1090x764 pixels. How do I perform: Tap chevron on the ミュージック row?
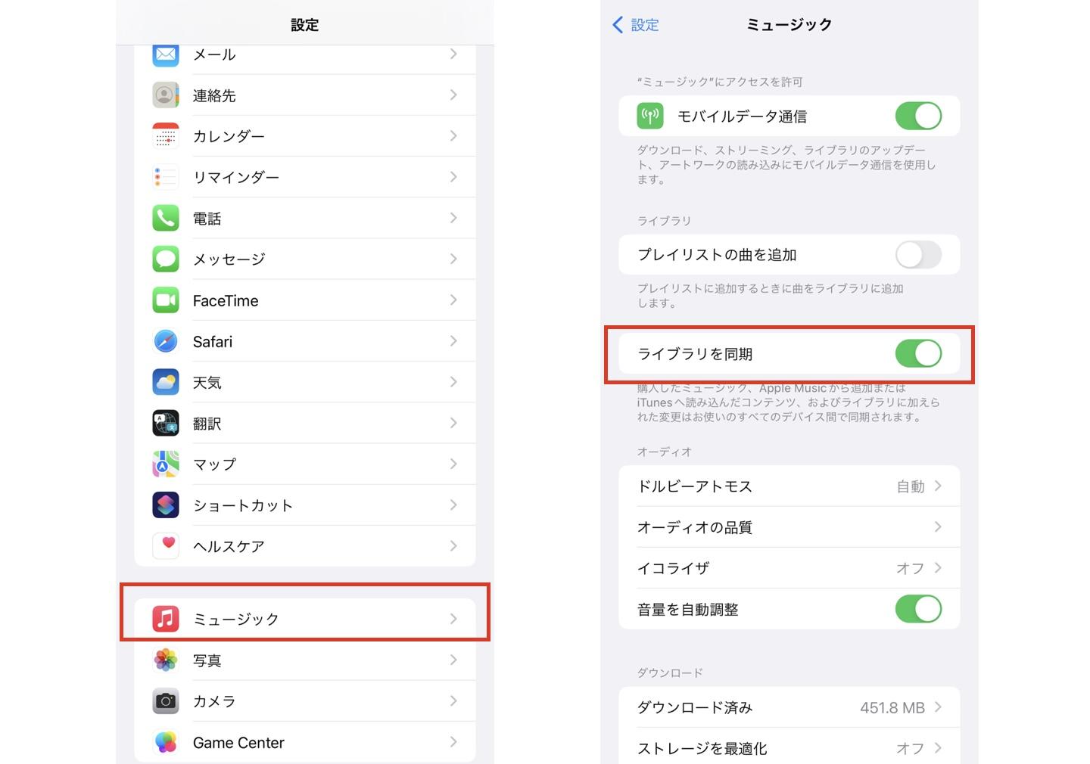coord(453,619)
